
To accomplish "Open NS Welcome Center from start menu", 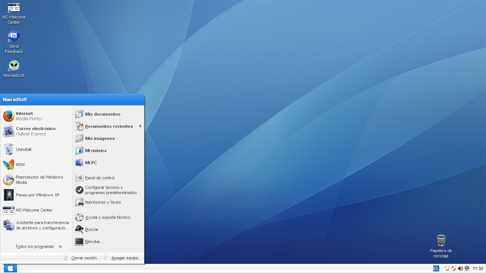I will pyautogui.click(x=34, y=210).
